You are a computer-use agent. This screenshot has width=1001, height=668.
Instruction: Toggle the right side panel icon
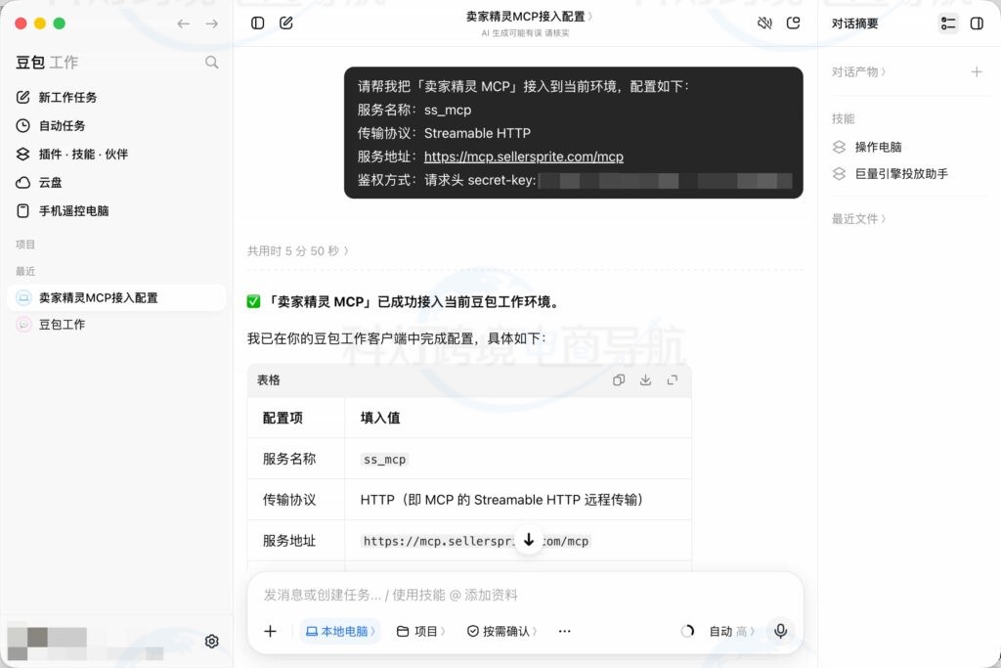977,23
